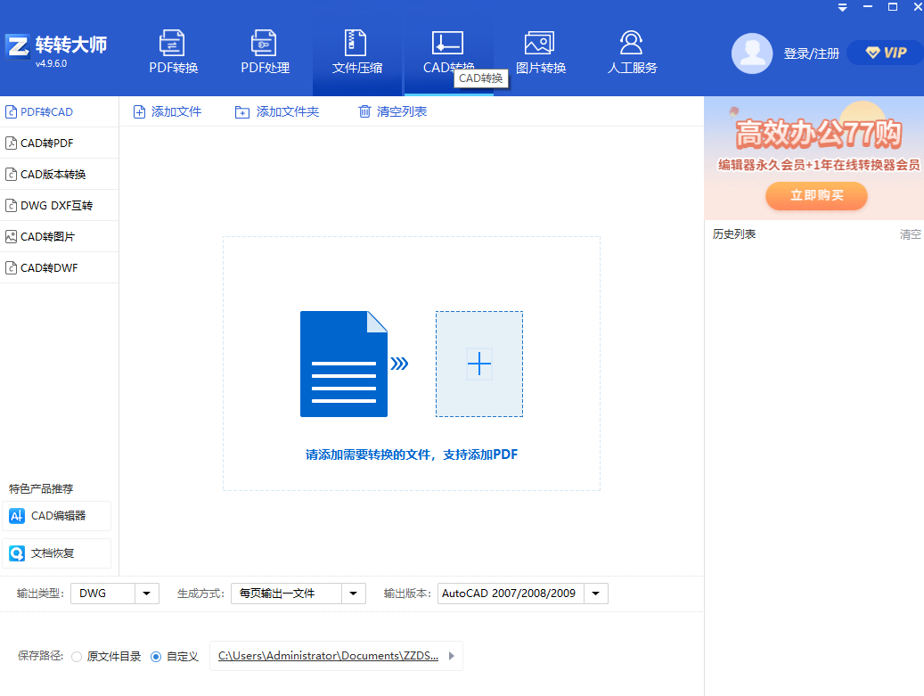Click the 历史列表 heading
This screenshot has height=696, width=924.
[x=733, y=234]
